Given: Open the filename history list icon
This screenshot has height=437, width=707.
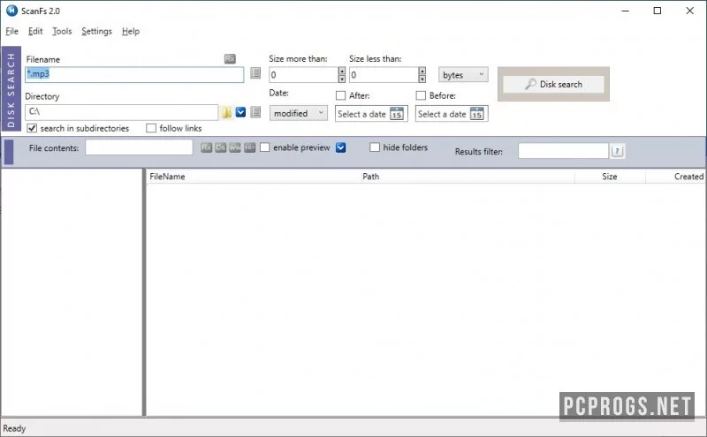Looking at the screenshot, I should (255, 73).
